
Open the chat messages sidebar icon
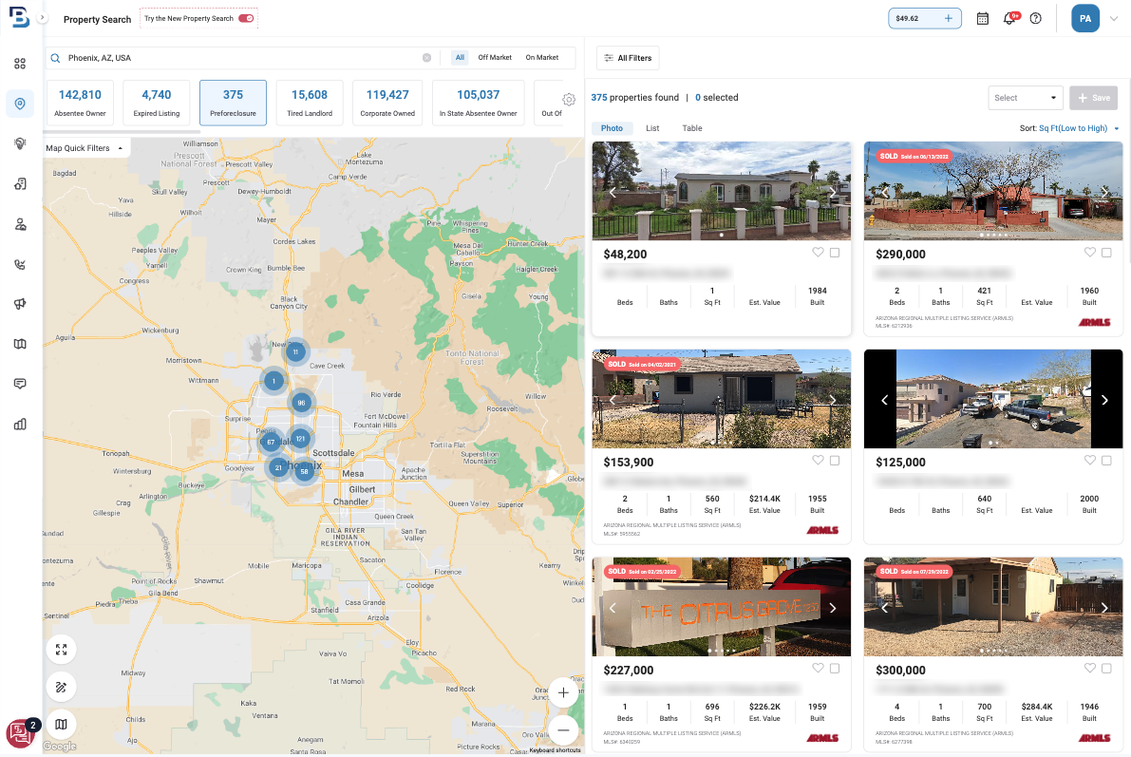tap(20, 384)
